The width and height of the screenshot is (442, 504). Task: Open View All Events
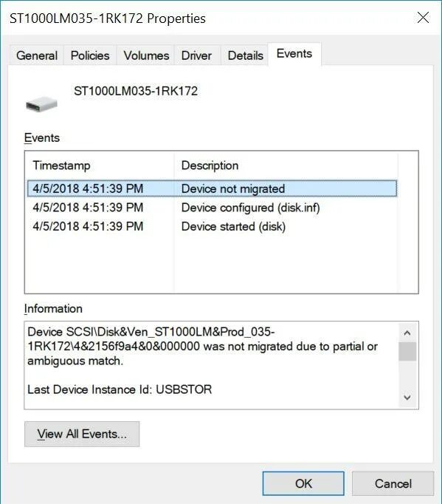coord(82,435)
